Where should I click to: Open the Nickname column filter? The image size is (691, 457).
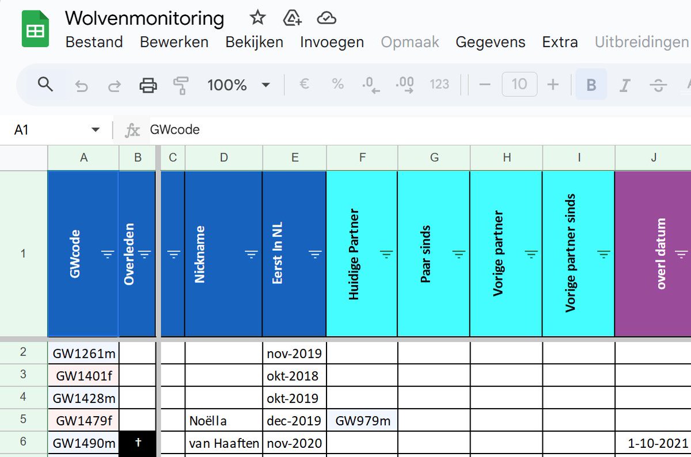click(x=251, y=254)
